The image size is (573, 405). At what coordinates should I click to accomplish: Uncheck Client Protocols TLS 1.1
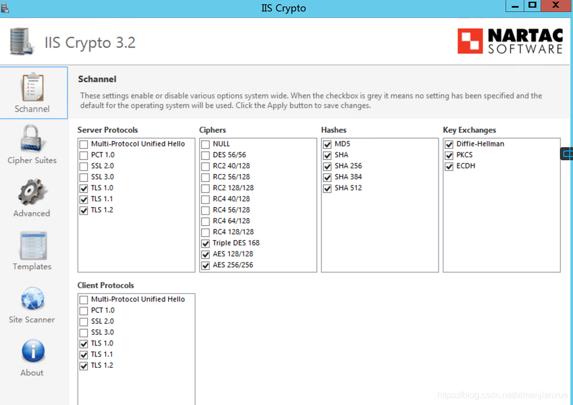[84, 354]
